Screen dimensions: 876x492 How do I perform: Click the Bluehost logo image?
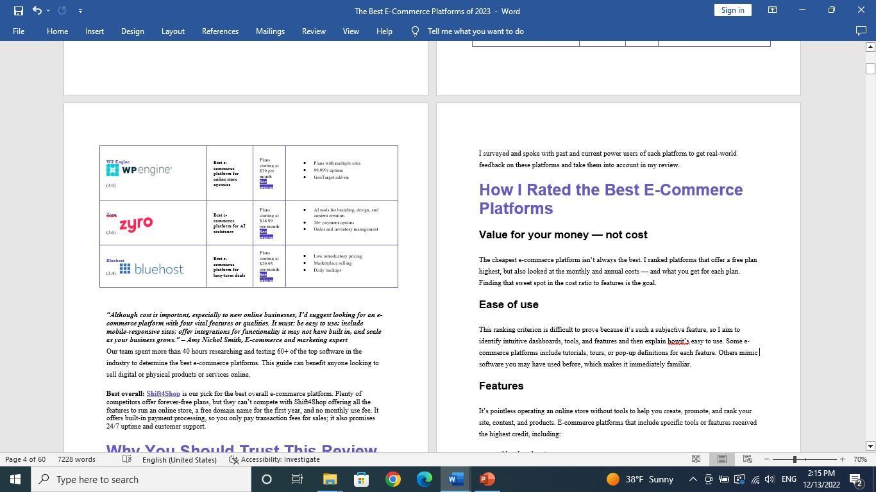pyautogui.click(x=151, y=269)
